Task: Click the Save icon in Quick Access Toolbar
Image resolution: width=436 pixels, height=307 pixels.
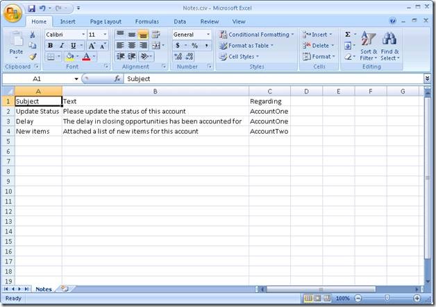Action: pos(32,8)
